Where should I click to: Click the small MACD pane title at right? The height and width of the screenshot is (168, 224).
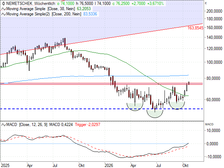tap(209, 125)
